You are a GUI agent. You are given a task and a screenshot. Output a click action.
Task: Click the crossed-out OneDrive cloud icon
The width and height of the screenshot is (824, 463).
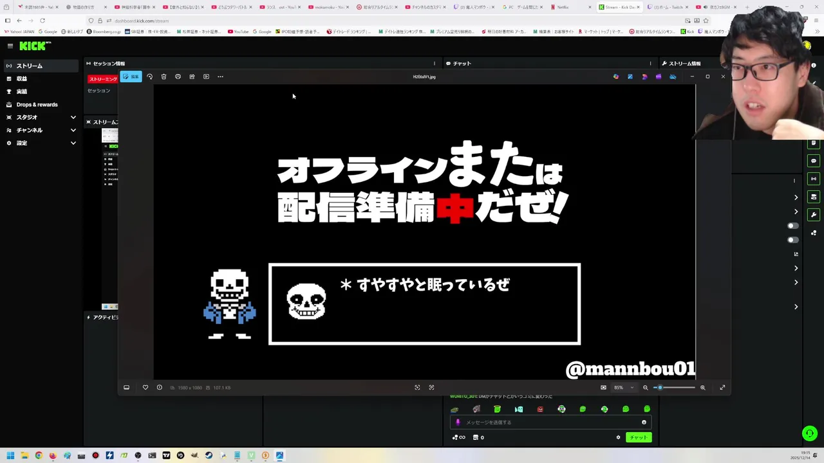point(673,77)
